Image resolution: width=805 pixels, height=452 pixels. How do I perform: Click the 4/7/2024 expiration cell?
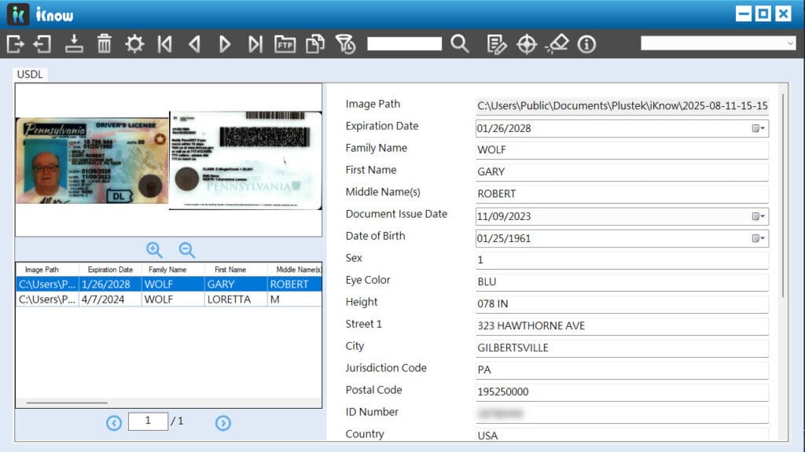pyautogui.click(x=110, y=299)
